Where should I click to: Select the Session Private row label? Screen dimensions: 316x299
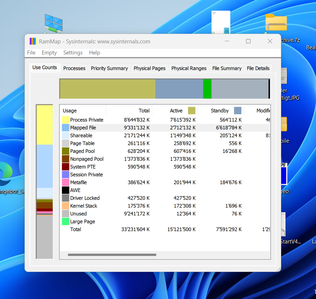[x=86, y=174]
